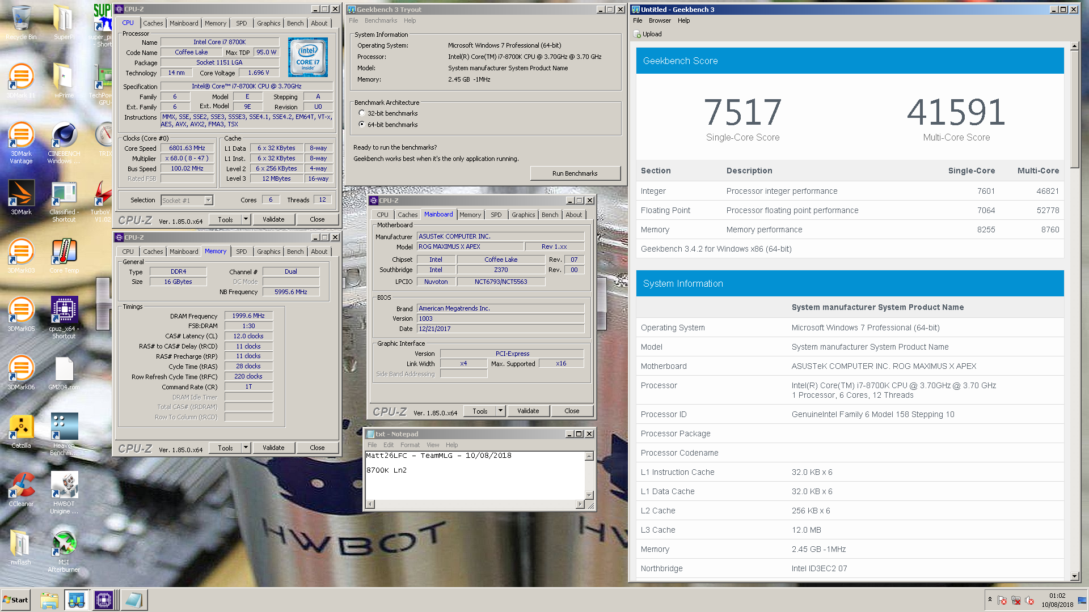Screen dimensions: 1089x612
Task: Click the BIOS Version value 1003
Action: click(500, 319)
